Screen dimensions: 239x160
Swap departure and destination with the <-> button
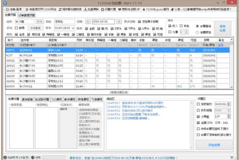(40, 21)
